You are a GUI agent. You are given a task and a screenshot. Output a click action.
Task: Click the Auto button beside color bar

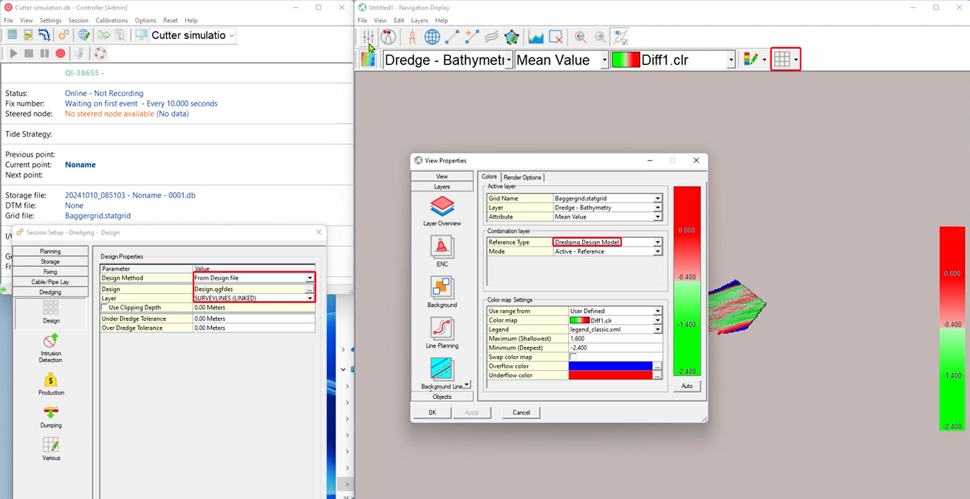687,386
